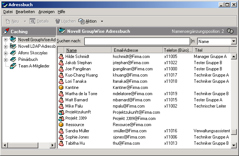Click the Projektzukunft group icon
Viewport: 239px width, 156px height.
(x=61, y=113)
